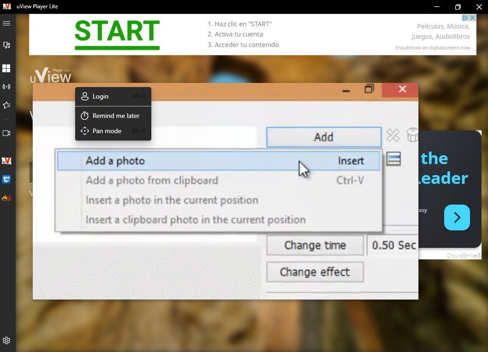The width and height of the screenshot is (488, 352).
Task: Open the favorites star list icon
Action: 6,105
